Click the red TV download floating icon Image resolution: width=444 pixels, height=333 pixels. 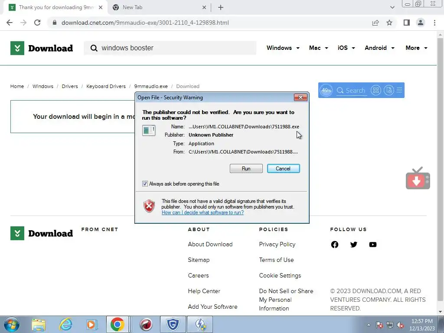click(x=418, y=178)
